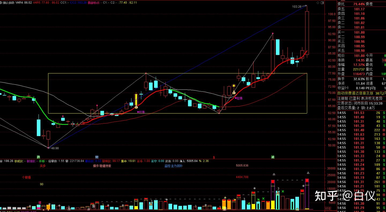Toggle the side panel icon beside the diamond

322,3
